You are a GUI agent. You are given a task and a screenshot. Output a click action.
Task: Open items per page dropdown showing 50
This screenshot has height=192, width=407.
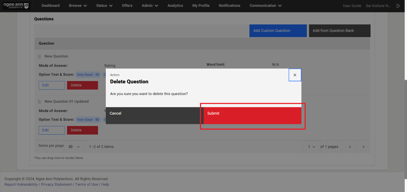74,147
